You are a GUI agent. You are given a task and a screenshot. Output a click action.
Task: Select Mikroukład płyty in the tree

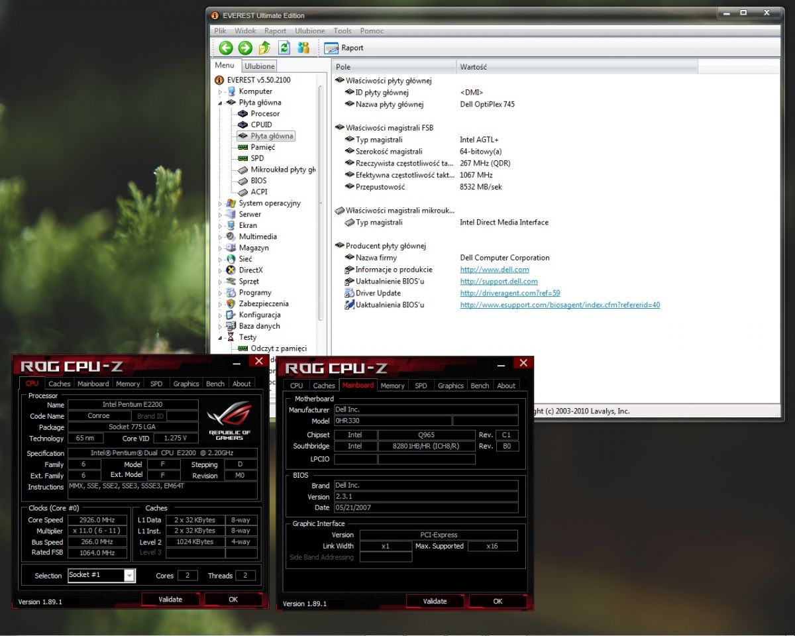tap(283, 170)
